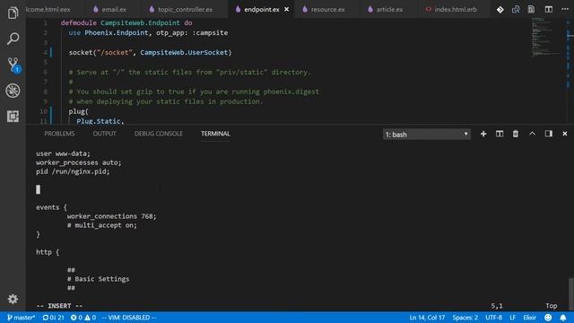Open the Manage gear settings icon
The image size is (574, 323).
tap(13, 299)
